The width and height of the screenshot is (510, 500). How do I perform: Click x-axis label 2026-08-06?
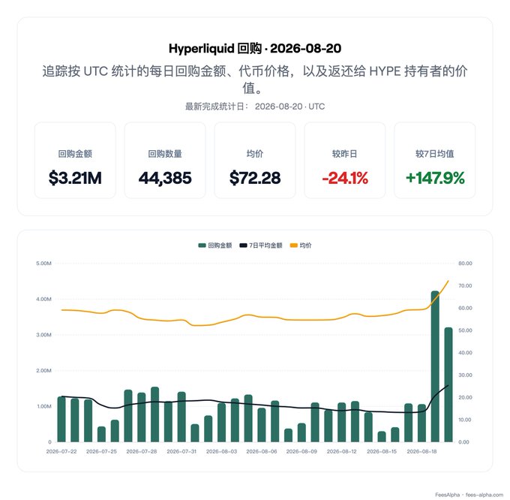pos(262,451)
